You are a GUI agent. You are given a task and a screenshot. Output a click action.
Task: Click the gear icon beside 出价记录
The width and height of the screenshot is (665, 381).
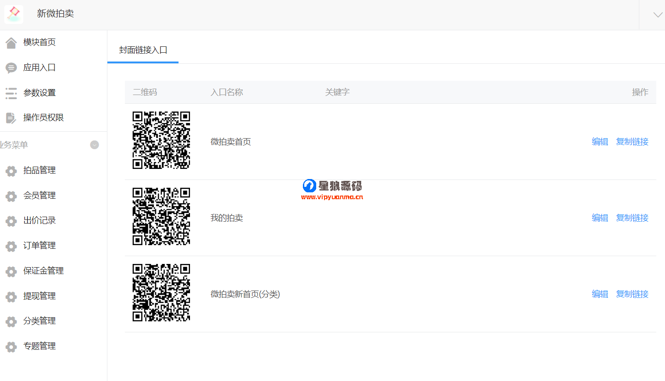(11, 221)
